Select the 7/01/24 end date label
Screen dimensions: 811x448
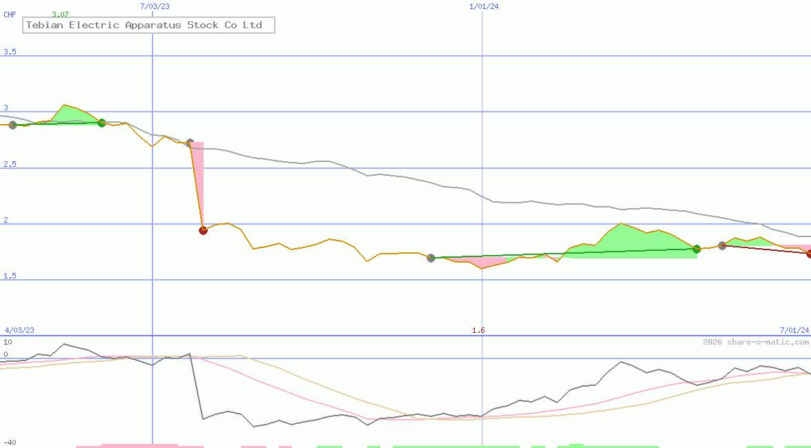[x=794, y=330]
